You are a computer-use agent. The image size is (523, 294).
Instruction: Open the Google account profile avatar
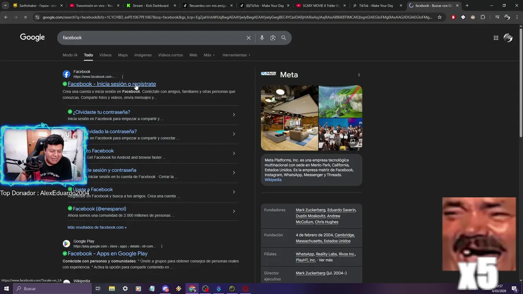pyautogui.click(x=508, y=38)
